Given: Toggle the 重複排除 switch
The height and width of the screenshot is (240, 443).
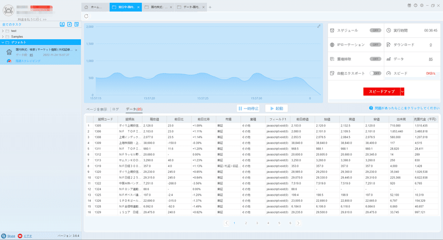Looking at the screenshot, I should coord(375,59).
